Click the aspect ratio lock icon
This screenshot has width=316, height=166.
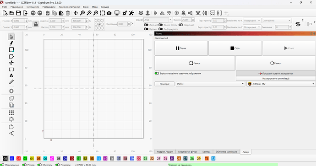[36, 24]
